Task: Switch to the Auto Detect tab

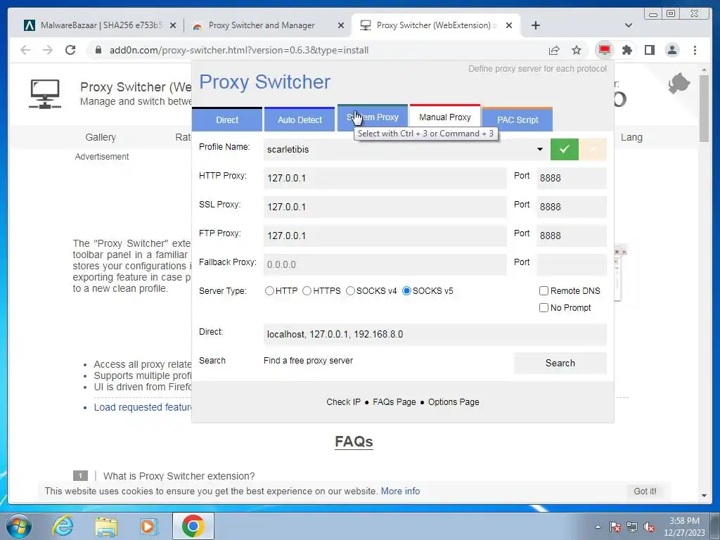Action: 300,120
